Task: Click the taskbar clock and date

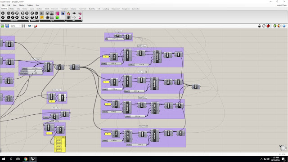Action: (x=275, y=159)
